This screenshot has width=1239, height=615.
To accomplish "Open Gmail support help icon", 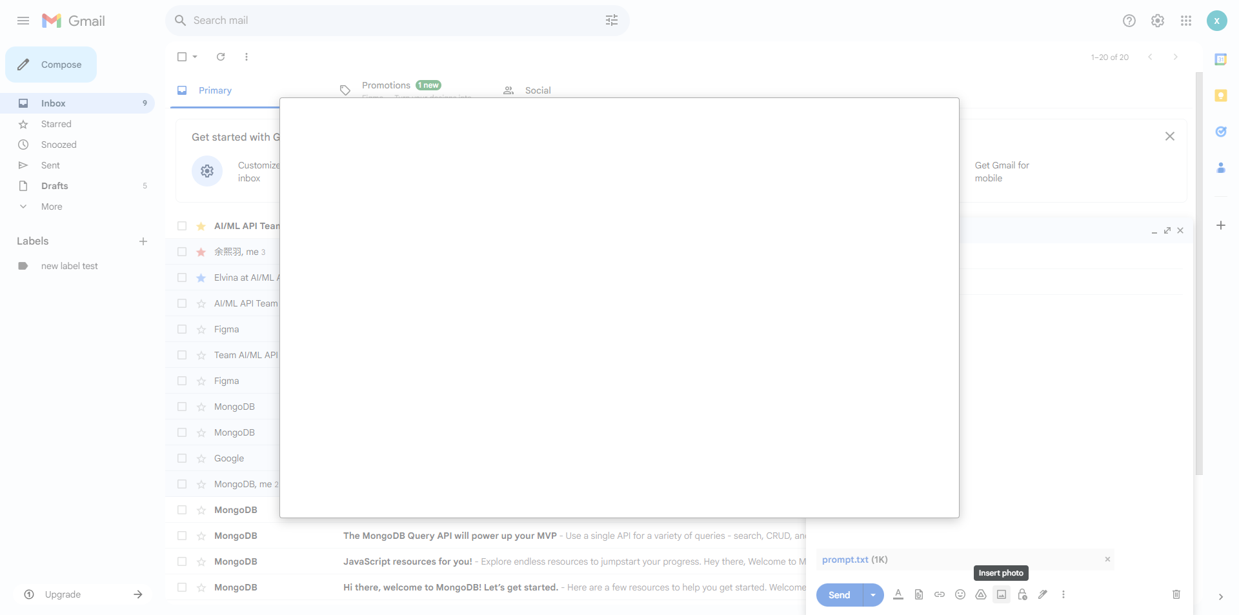I will [x=1129, y=21].
